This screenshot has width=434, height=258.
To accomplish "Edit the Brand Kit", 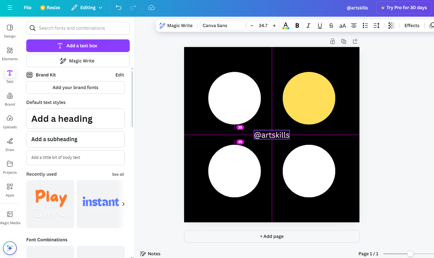I will (120, 75).
